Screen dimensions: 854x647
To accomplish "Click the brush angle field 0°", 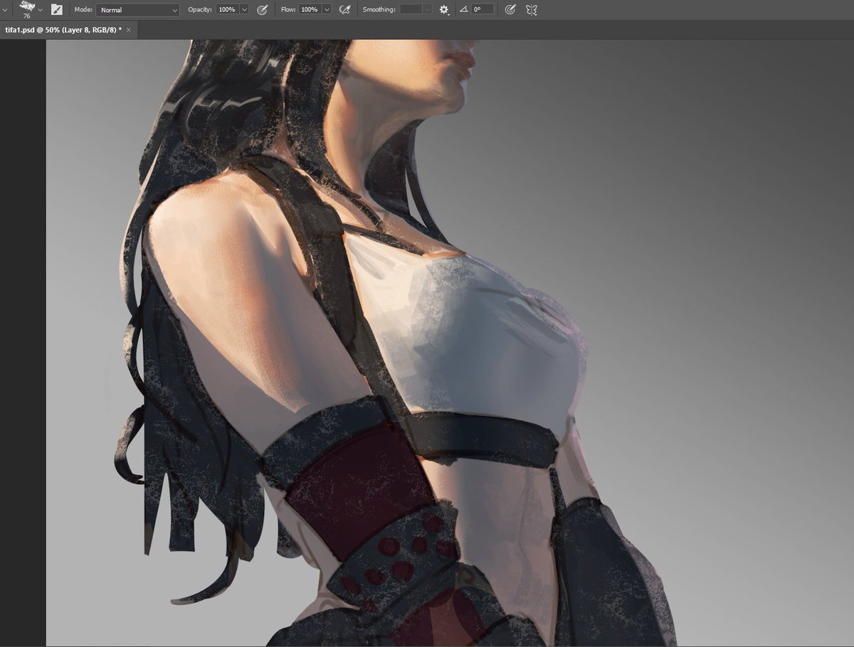I will pos(483,10).
